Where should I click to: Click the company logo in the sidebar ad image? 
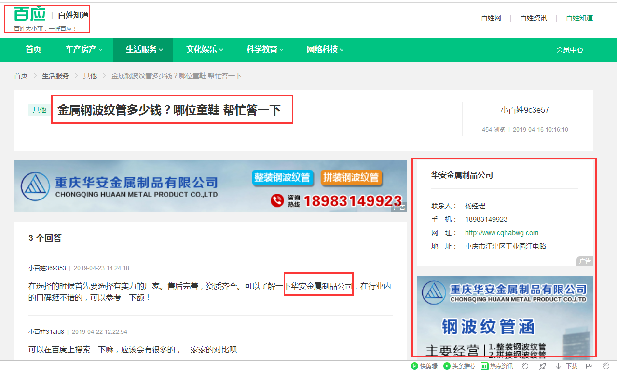[x=434, y=293]
